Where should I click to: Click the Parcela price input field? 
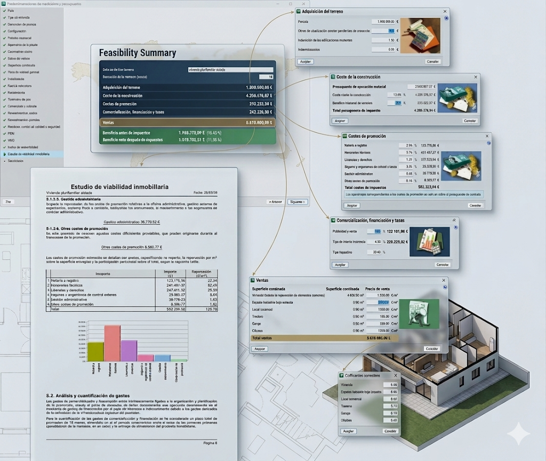pyautogui.click(x=383, y=21)
